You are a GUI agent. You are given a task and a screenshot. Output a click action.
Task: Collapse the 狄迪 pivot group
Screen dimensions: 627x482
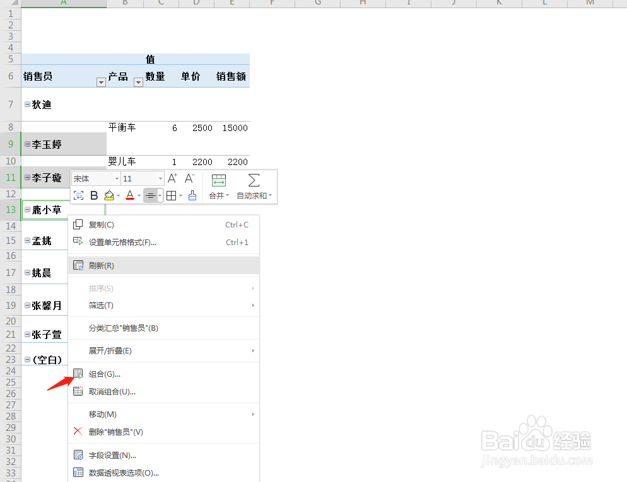(26, 105)
